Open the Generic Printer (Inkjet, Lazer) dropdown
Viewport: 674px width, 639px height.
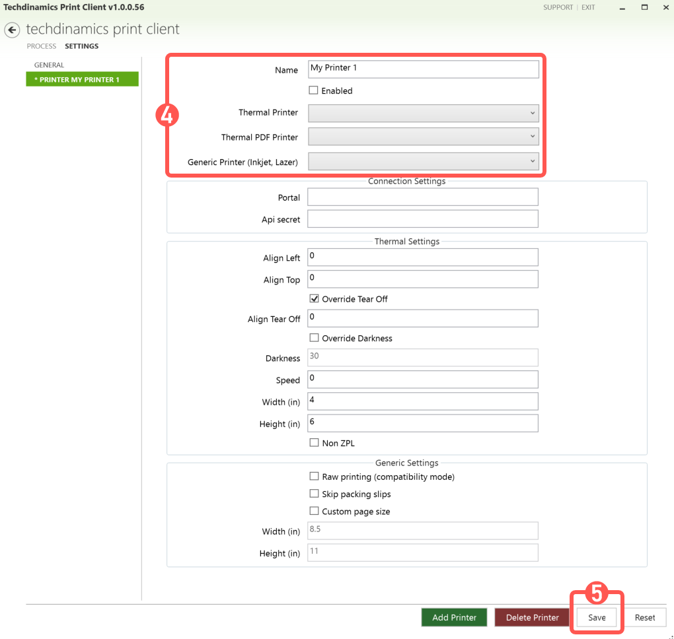423,162
